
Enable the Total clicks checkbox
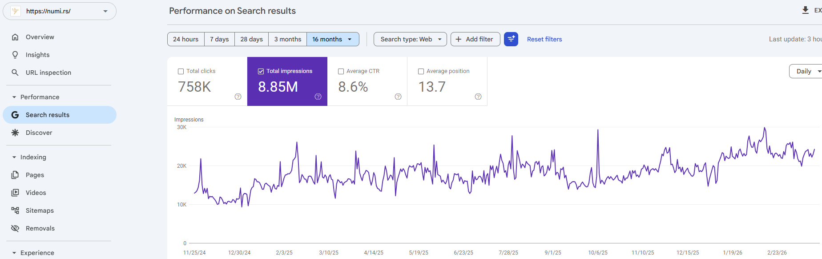[x=181, y=71]
